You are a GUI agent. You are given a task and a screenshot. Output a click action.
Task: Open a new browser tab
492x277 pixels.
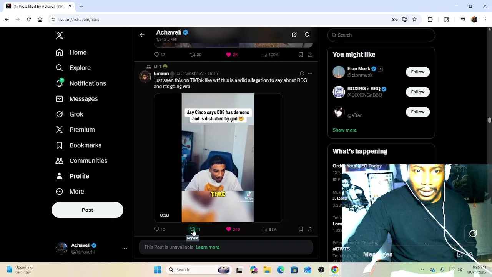click(81, 6)
